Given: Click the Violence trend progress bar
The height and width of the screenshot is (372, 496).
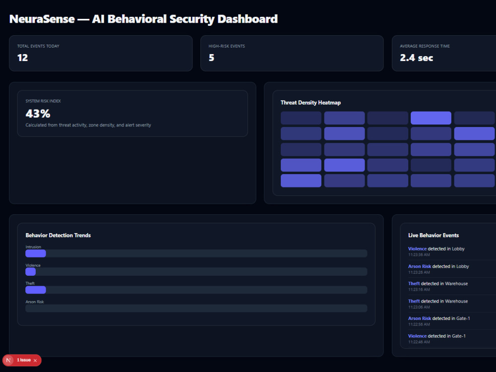Looking at the screenshot, I should 196,272.
